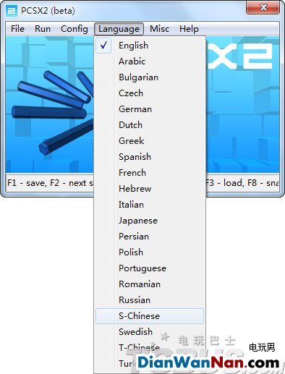
Task: Open the Run menu
Action: pos(43,29)
